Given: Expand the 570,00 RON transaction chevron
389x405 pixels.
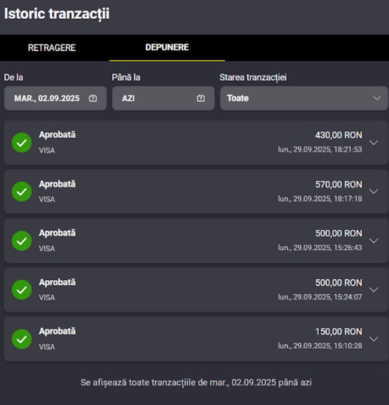Looking at the screenshot, I should coord(373,191).
